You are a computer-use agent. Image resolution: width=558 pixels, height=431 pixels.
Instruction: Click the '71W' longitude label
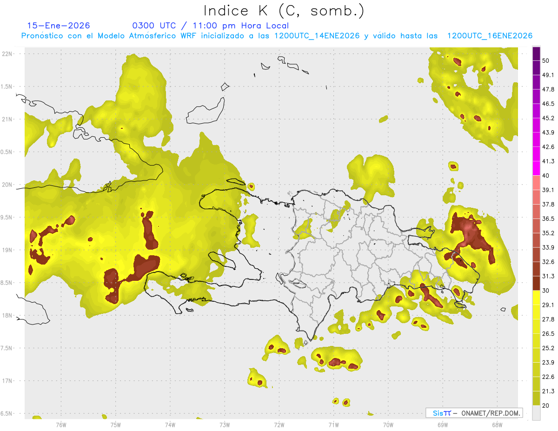333,424
